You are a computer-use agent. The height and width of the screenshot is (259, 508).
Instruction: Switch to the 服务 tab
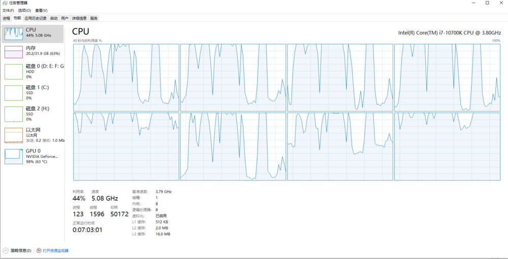[x=94, y=18]
